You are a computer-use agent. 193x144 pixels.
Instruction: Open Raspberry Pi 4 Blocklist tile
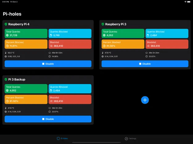70,44
